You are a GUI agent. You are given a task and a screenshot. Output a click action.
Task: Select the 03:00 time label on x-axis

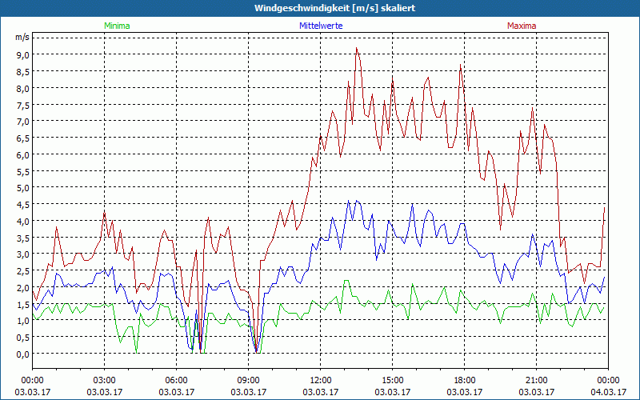[105, 380]
